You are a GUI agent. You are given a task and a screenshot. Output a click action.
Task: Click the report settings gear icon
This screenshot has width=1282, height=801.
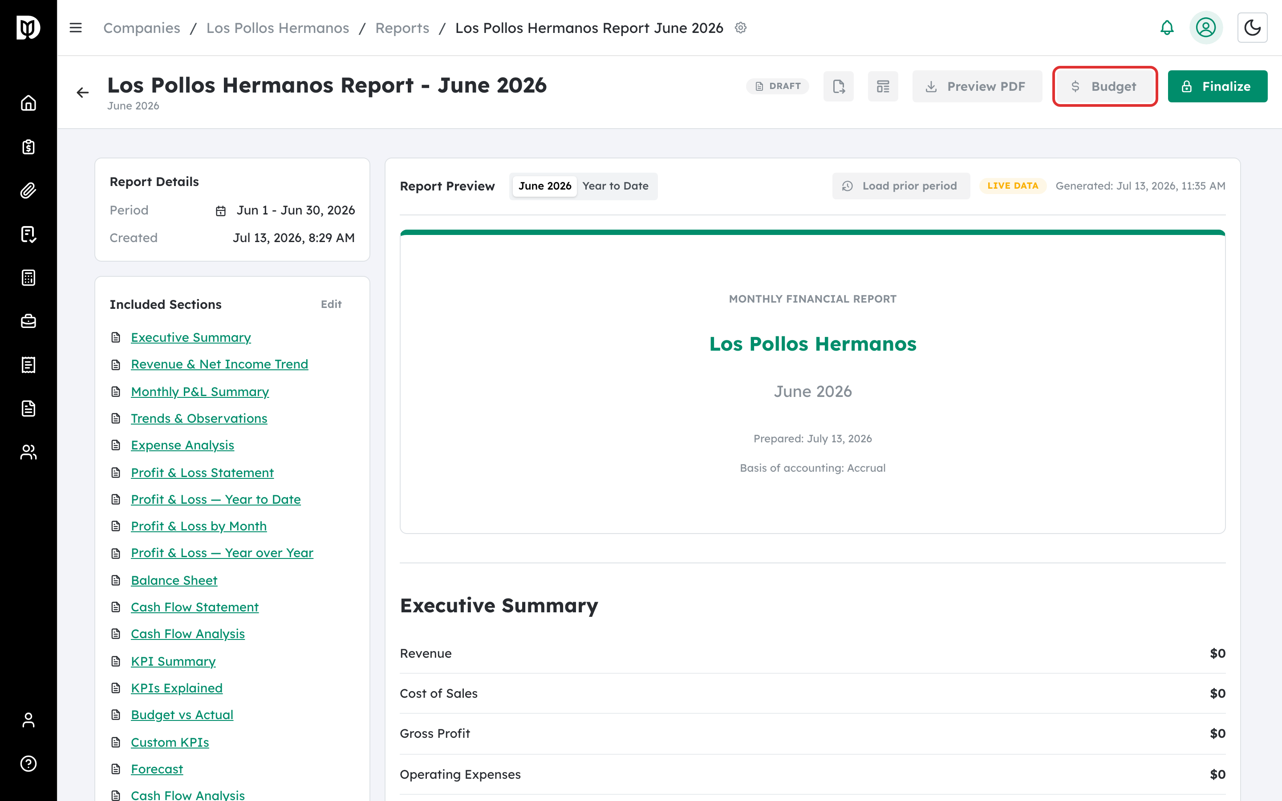[741, 28]
